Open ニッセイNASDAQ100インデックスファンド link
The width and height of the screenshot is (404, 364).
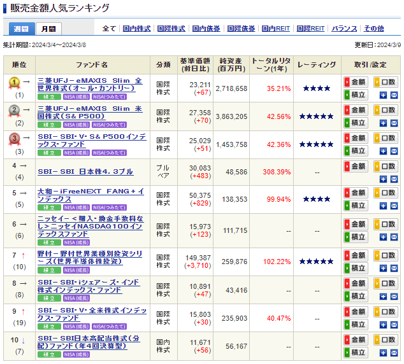[x=90, y=227]
